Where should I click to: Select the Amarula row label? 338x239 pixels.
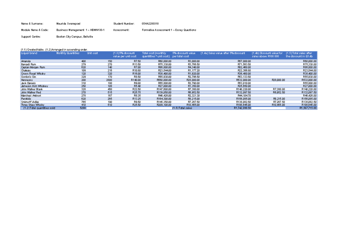(x=26, y=61)
